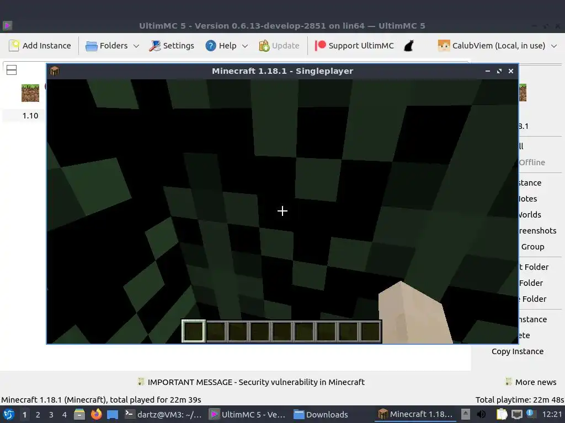Screen dimensions: 565x423
Task: Open the Folders toolbar button
Action: [x=107, y=46]
